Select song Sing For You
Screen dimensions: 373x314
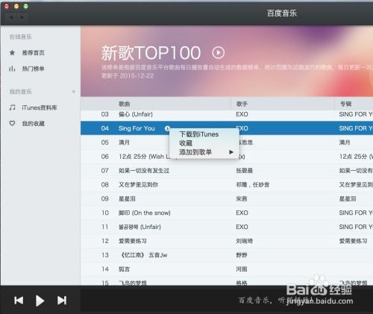coord(137,128)
